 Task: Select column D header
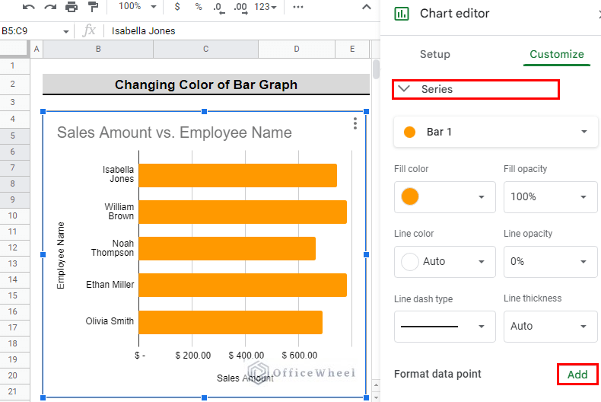pos(297,49)
